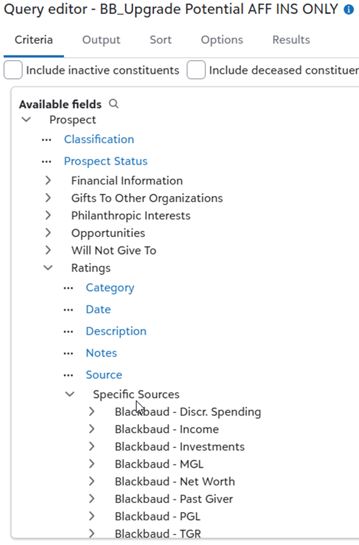Expand Blackbaud - Net Worth node

pos(92,481)
